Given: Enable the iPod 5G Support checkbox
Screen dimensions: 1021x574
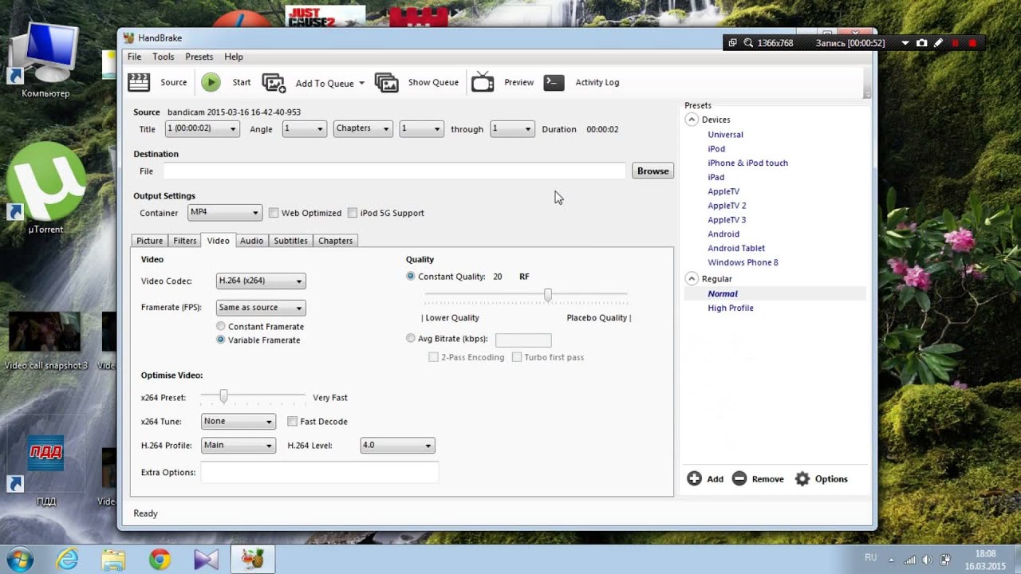Looking at the screenshot, I should 353,213.
